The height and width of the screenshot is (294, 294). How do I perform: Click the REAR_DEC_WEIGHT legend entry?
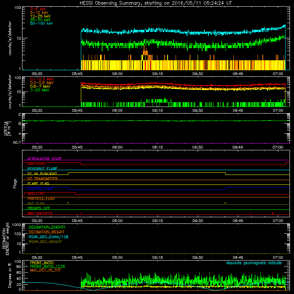(45, 242)
